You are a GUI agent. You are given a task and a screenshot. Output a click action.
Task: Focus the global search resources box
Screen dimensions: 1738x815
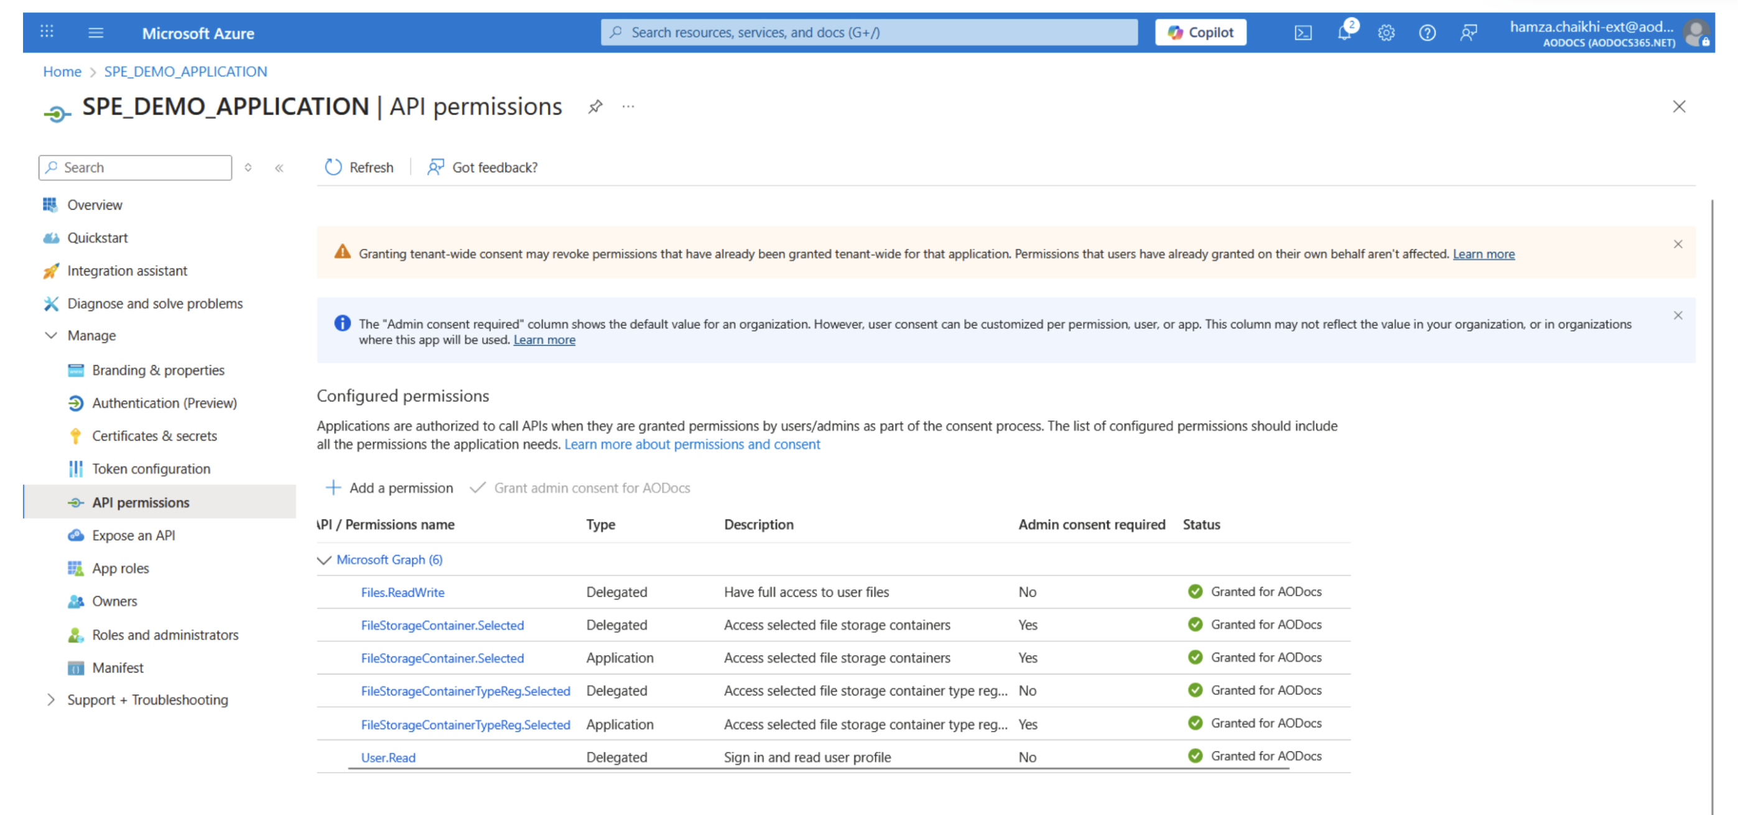[869, 32]
